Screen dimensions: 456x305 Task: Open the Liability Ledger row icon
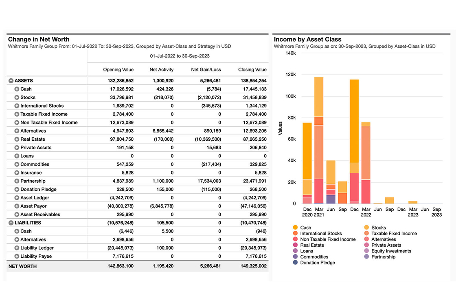(x=17, y=248)
